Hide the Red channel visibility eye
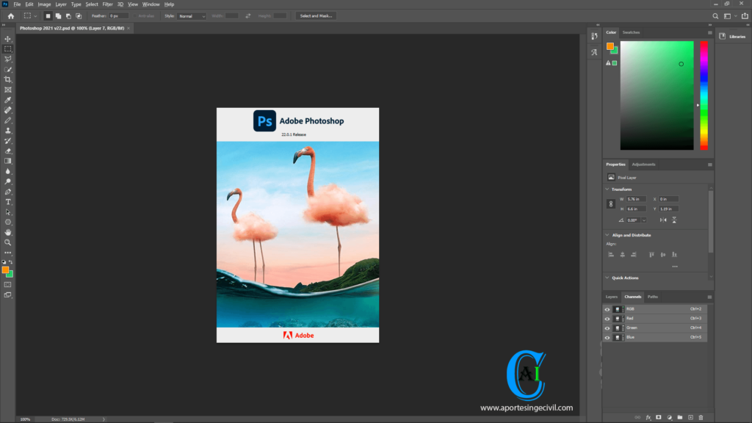This screenshot has width=752, height=423. coord(607,319)
